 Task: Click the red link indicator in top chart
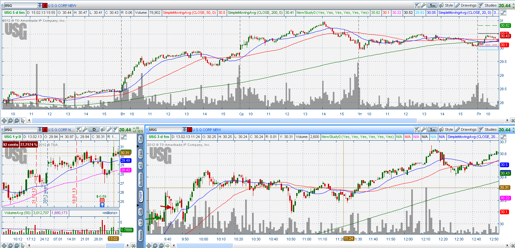45,5
